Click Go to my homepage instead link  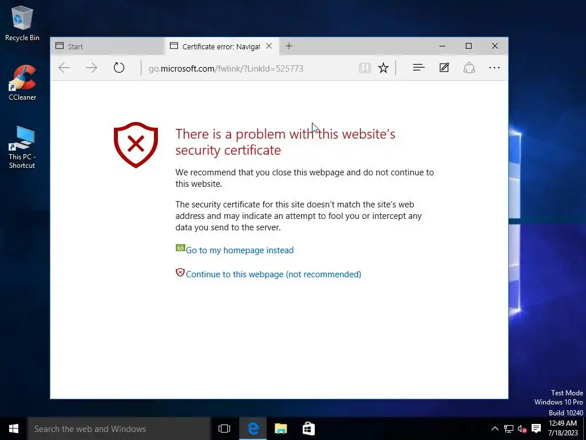[240, 250]
